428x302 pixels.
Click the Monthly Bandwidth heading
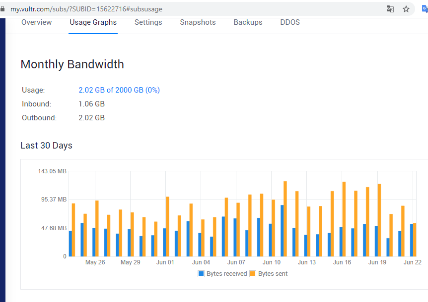click(x=72, y=64)
